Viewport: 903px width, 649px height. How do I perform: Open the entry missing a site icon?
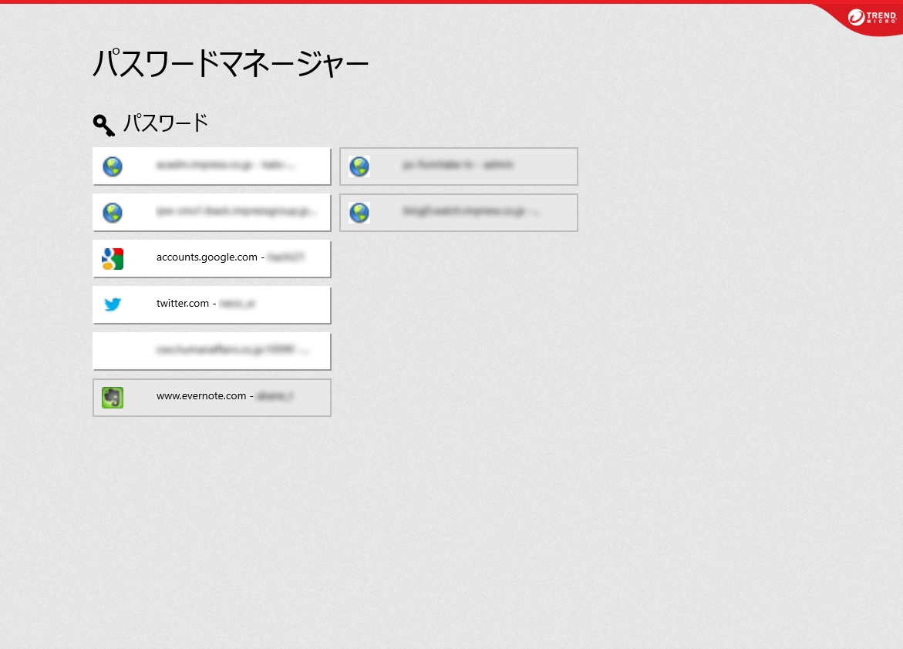pos(212,351)
